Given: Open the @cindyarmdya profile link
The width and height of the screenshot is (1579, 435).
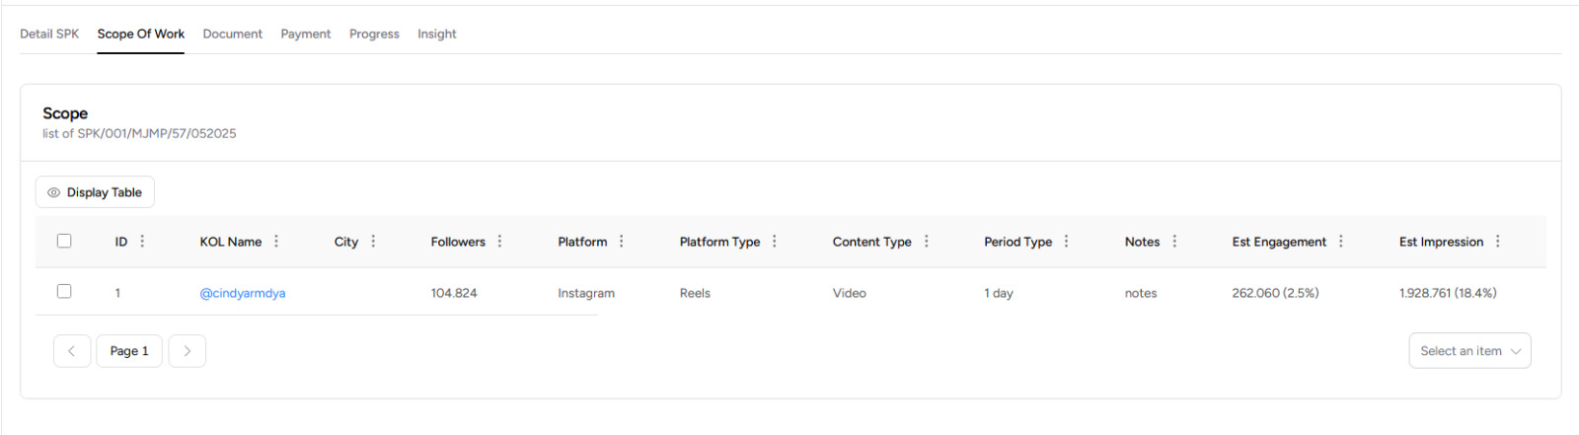Looking at the screenshot, I should pyautogui.click(x=243, y=293).
